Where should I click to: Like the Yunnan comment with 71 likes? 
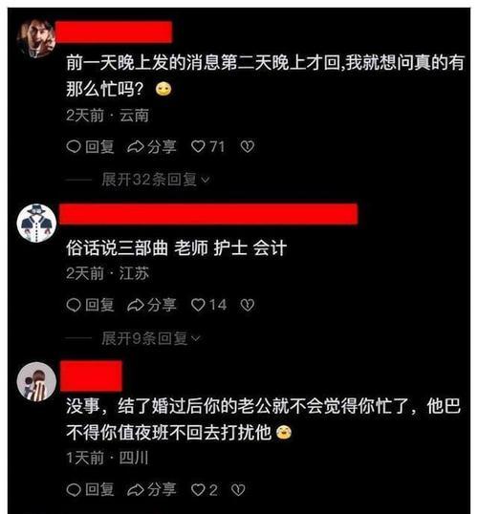[207, 146]
